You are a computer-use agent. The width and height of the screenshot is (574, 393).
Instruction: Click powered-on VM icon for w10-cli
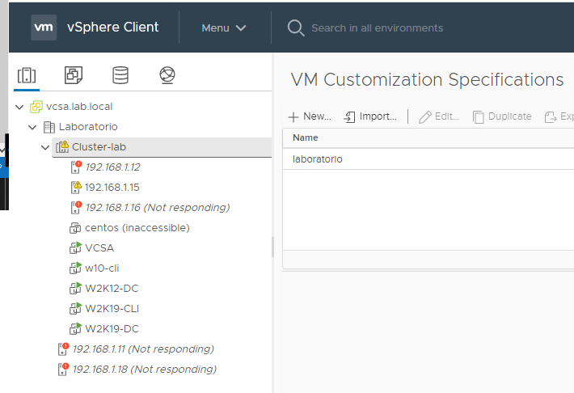tap(75, 268)
